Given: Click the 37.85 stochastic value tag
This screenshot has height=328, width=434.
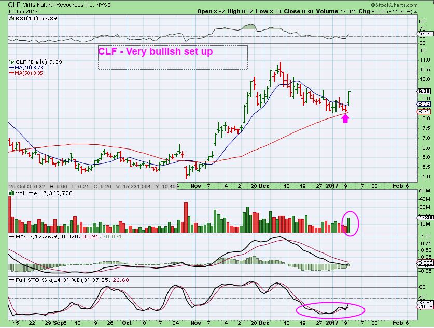Looking at the screenshot, I should [x=426, y=302].
